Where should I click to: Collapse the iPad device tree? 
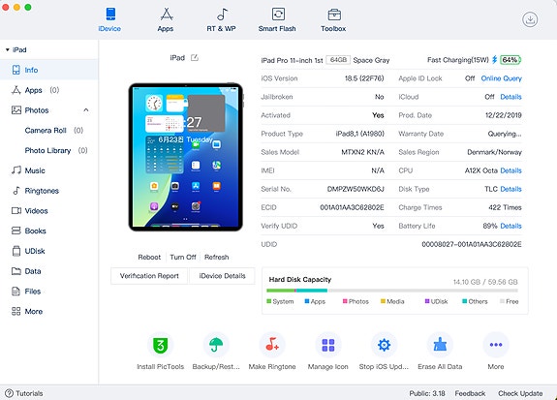point(8,50)
